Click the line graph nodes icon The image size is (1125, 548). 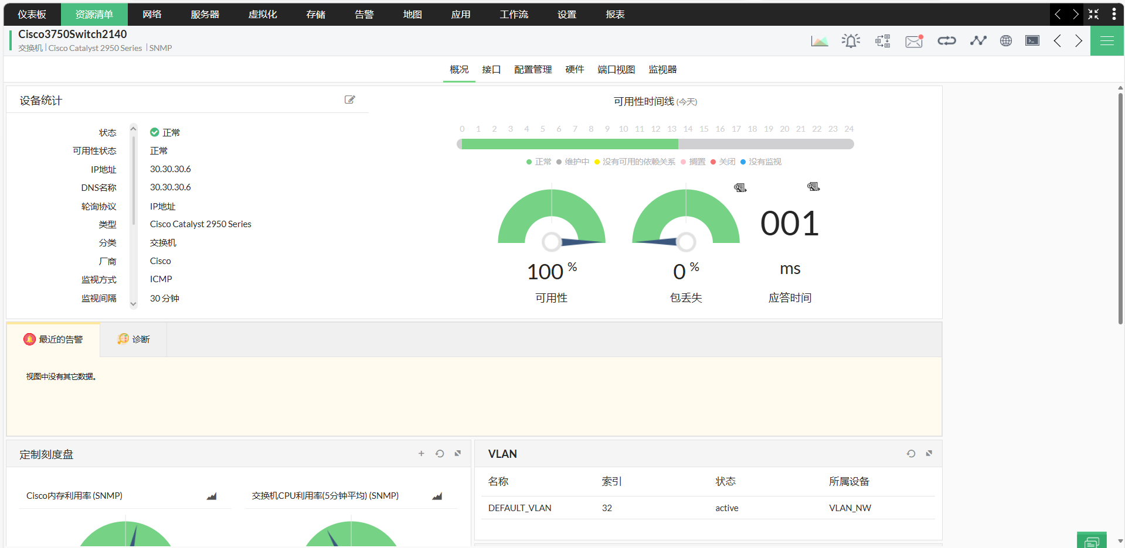pyautogui.click(x=978, y=40)
